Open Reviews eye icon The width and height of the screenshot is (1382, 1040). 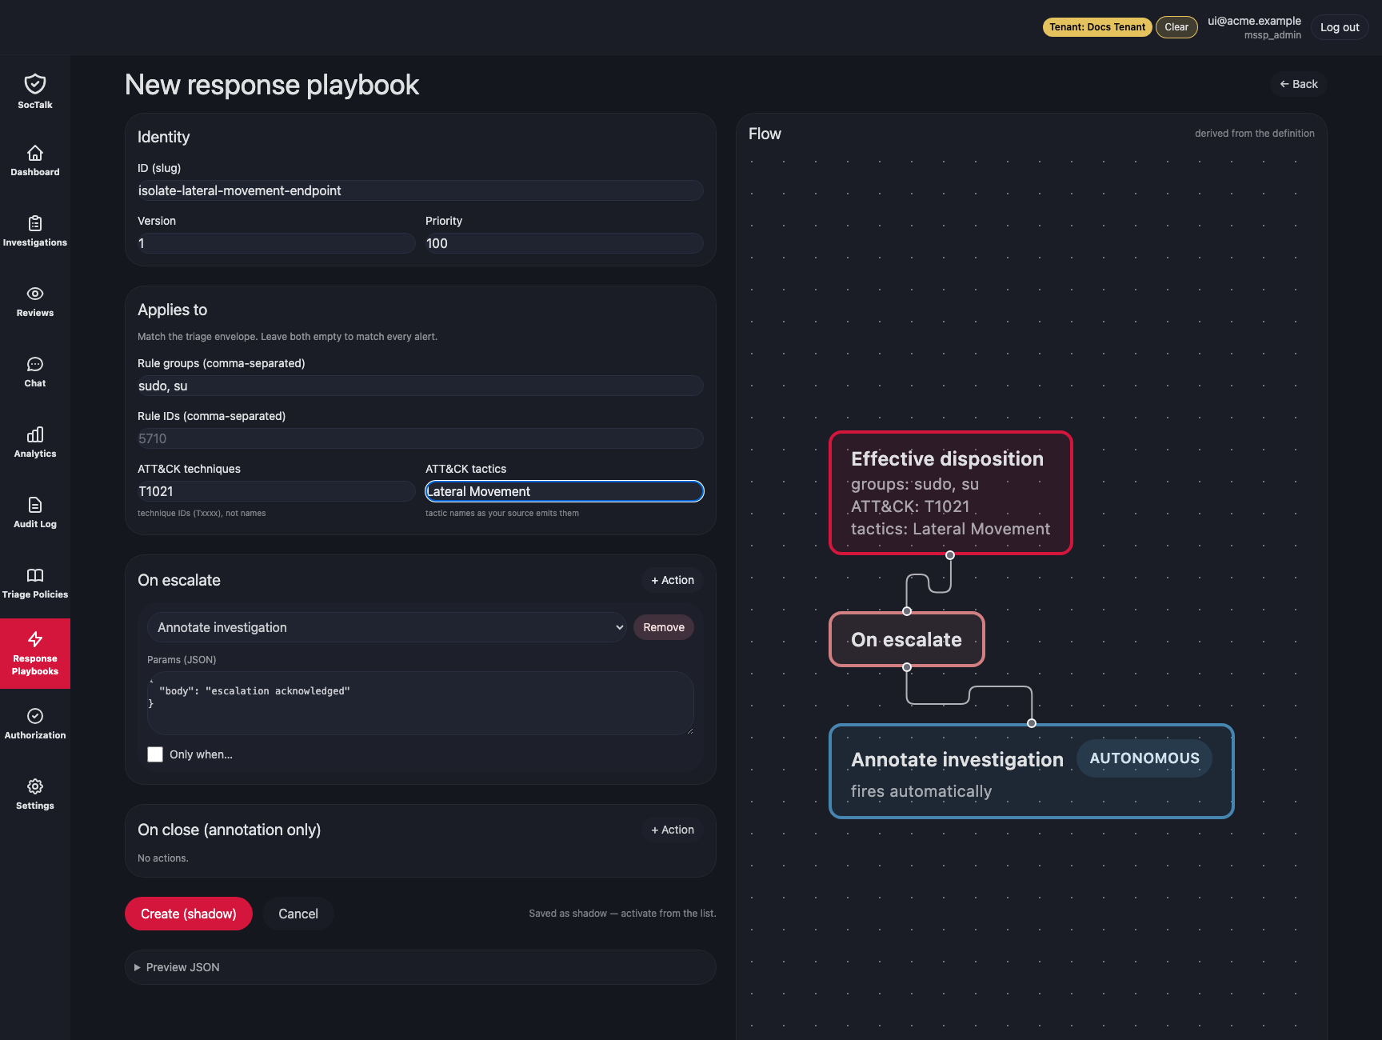pos(35,294)
